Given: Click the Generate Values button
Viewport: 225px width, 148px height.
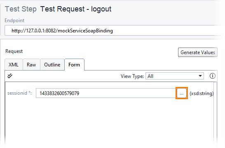Looking at the screenshot, I should coord(197,52).
